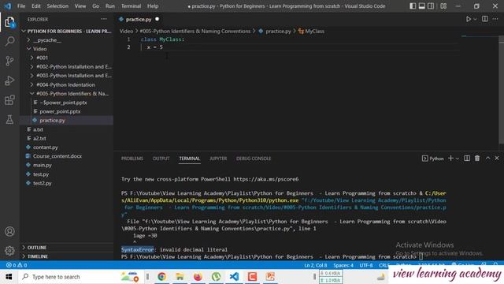Click Ln 2, Col 8 status item
This screenshot has width=504, height=284.
[x=315, y=265]
